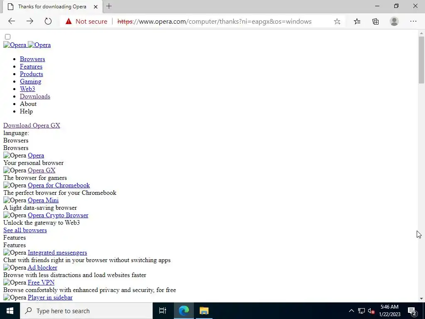Open File Explorer from taskbar
Viewport: 425px width, 319px height.
pyautogui.click(x=204, y=311)
